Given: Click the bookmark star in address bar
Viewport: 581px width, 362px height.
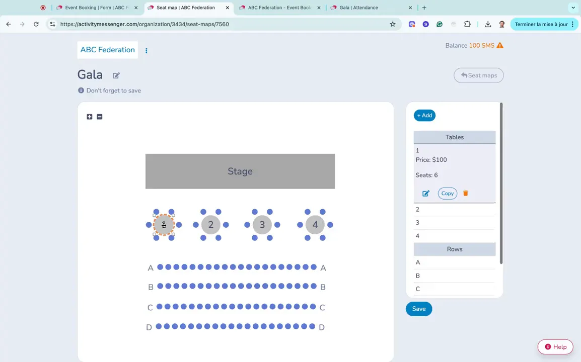Looking at the screenshot, I should coord(393,24).
